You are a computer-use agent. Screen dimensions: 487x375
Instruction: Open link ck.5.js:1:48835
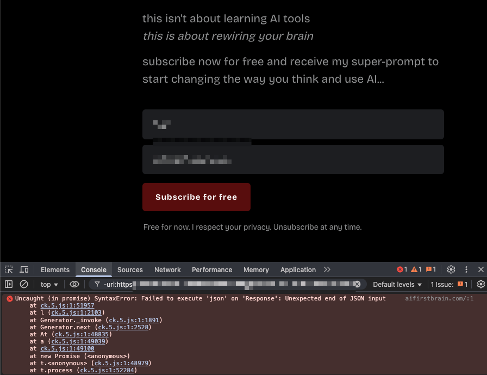point(82,334)
